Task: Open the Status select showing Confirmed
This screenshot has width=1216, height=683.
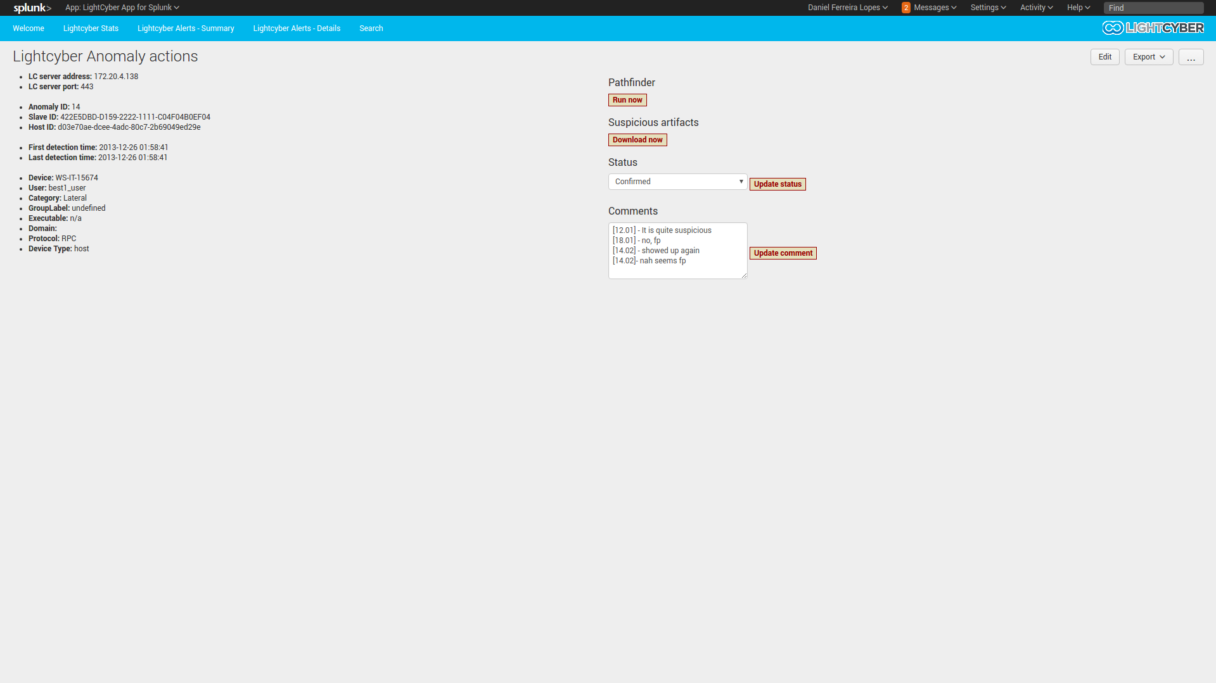Action: tap(678, 182)
